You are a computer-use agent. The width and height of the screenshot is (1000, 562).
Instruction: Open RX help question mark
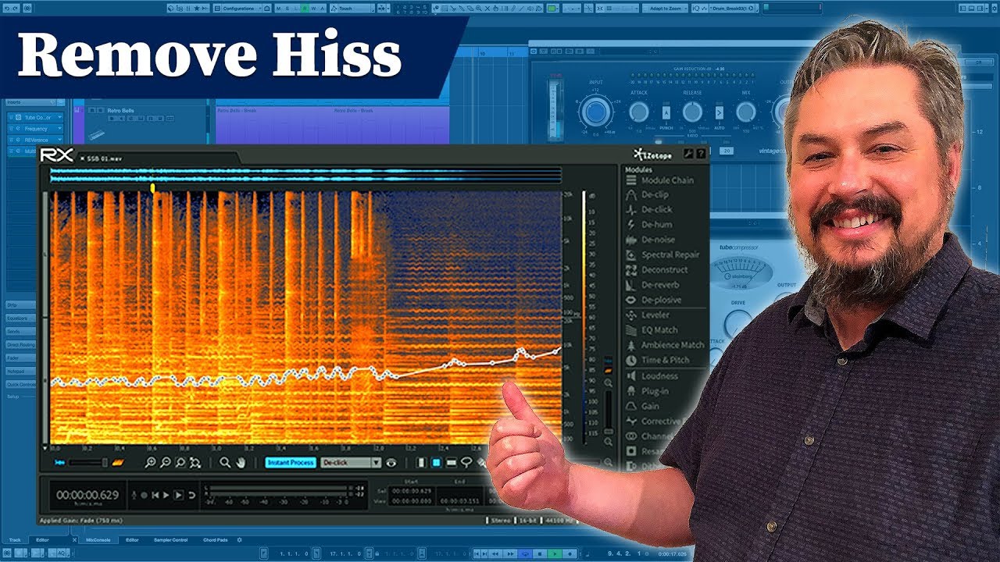701,154
